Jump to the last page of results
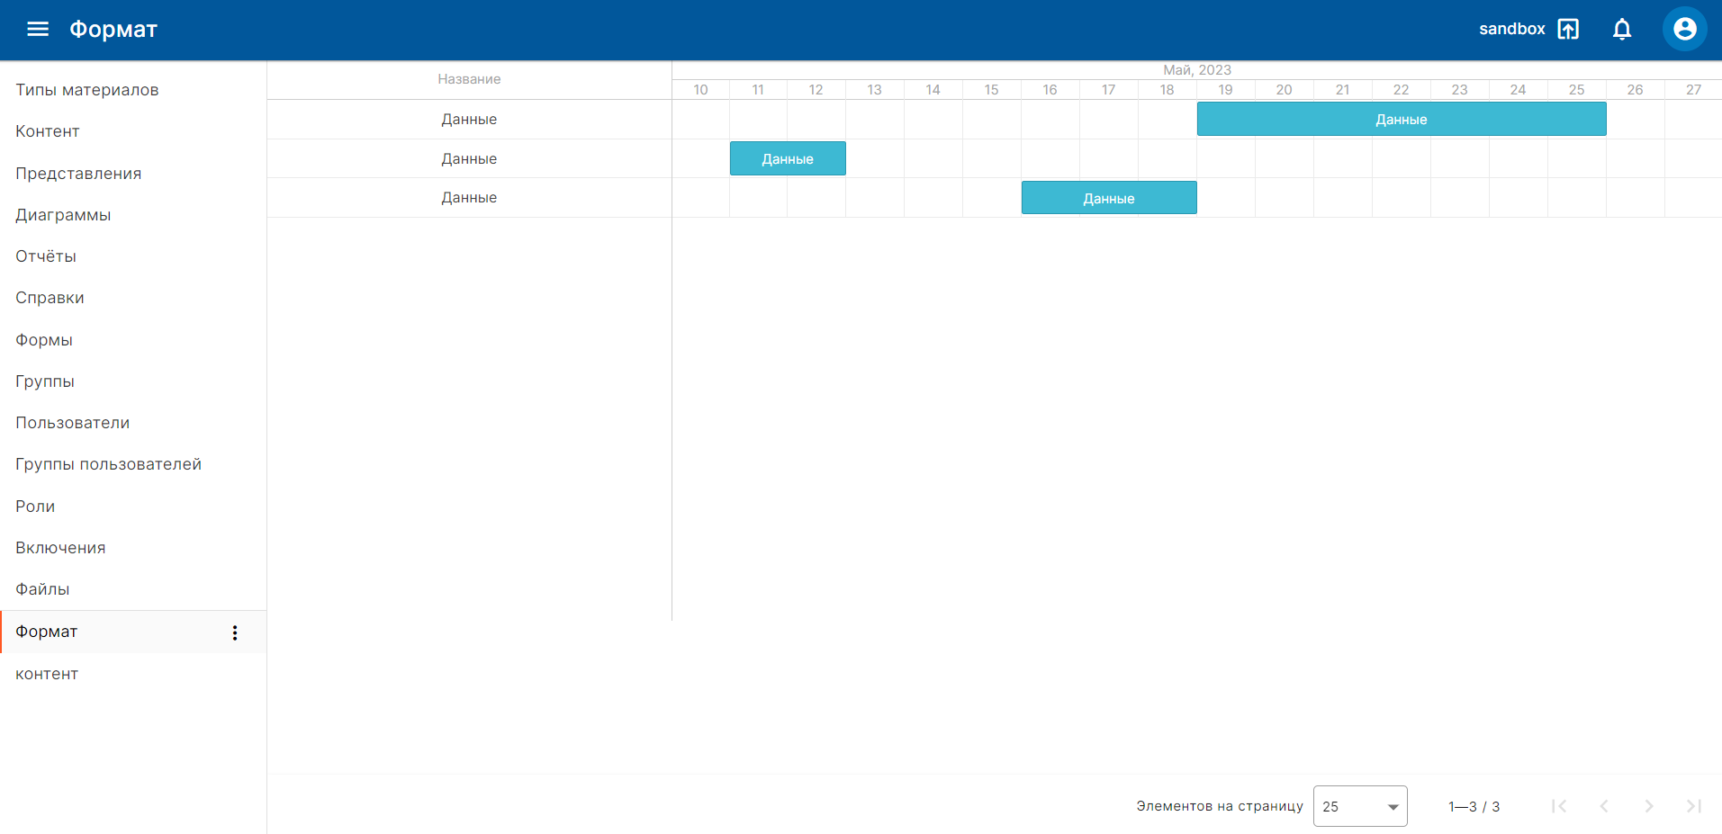This screenshot has width=1722, height=834. [x=1693, y=806]
